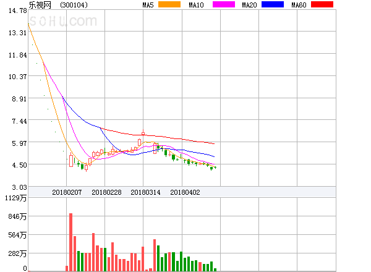Click the magenta MA10 legend swatch
This screenshot has width=371, height=272.
tap(224, 4)
